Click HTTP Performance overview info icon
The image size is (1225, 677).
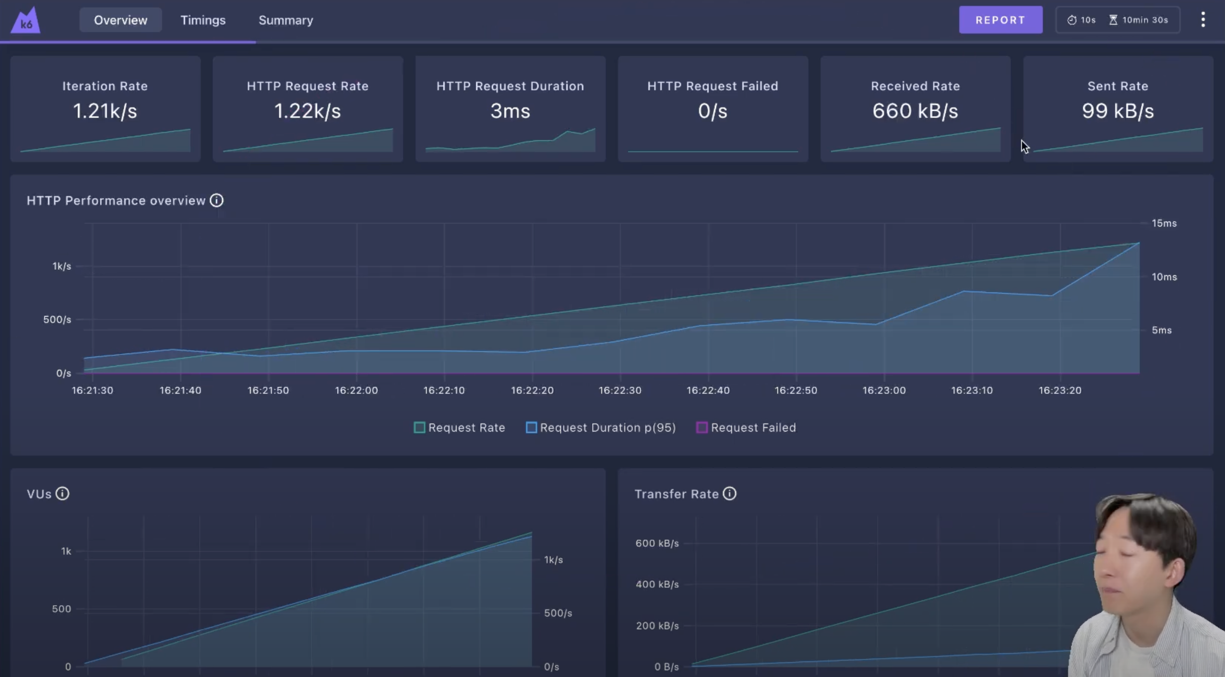[216, 200]
